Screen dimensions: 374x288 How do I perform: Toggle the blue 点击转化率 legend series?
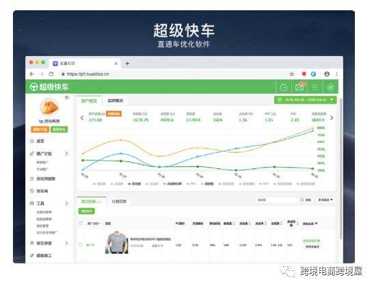172,184
